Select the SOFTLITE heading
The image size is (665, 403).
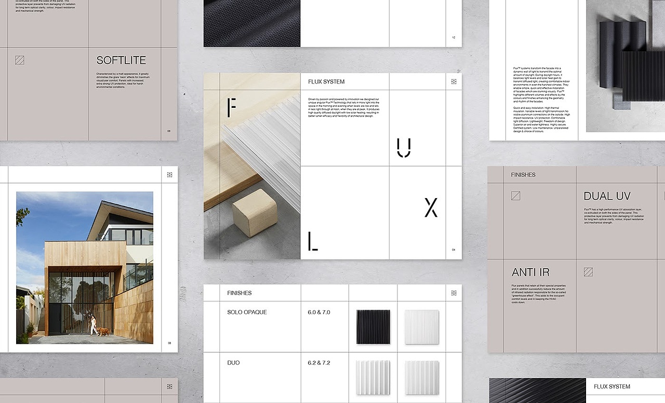pos(121,60)
